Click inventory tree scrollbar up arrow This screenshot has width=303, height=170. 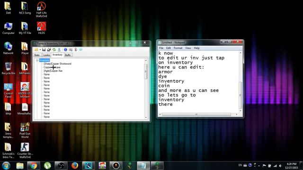click(x=146, y=60)
